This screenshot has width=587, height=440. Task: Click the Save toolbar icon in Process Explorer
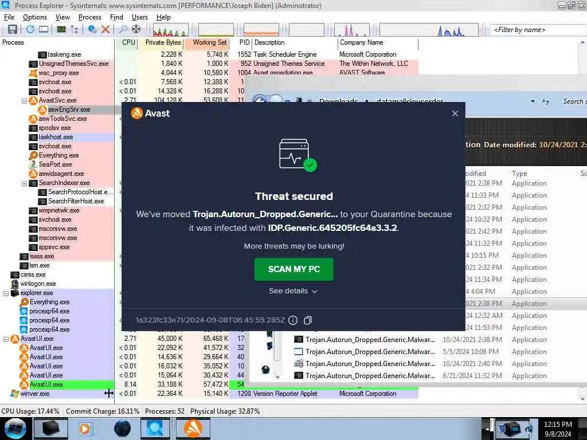coord(13,29)
